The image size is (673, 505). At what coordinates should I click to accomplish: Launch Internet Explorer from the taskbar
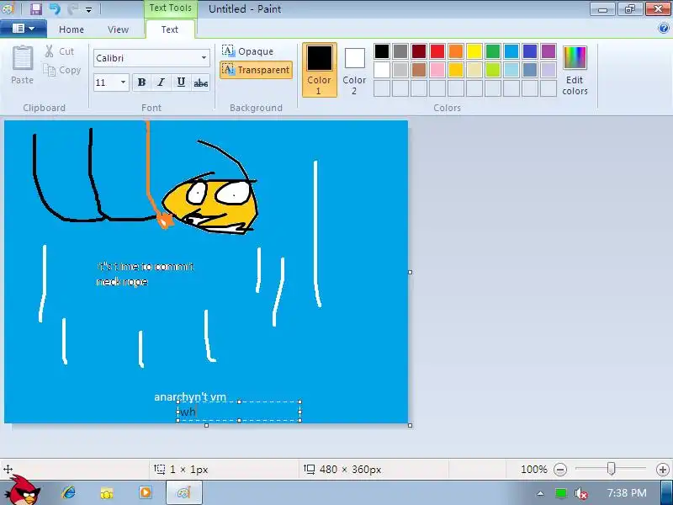coord(69,492)
